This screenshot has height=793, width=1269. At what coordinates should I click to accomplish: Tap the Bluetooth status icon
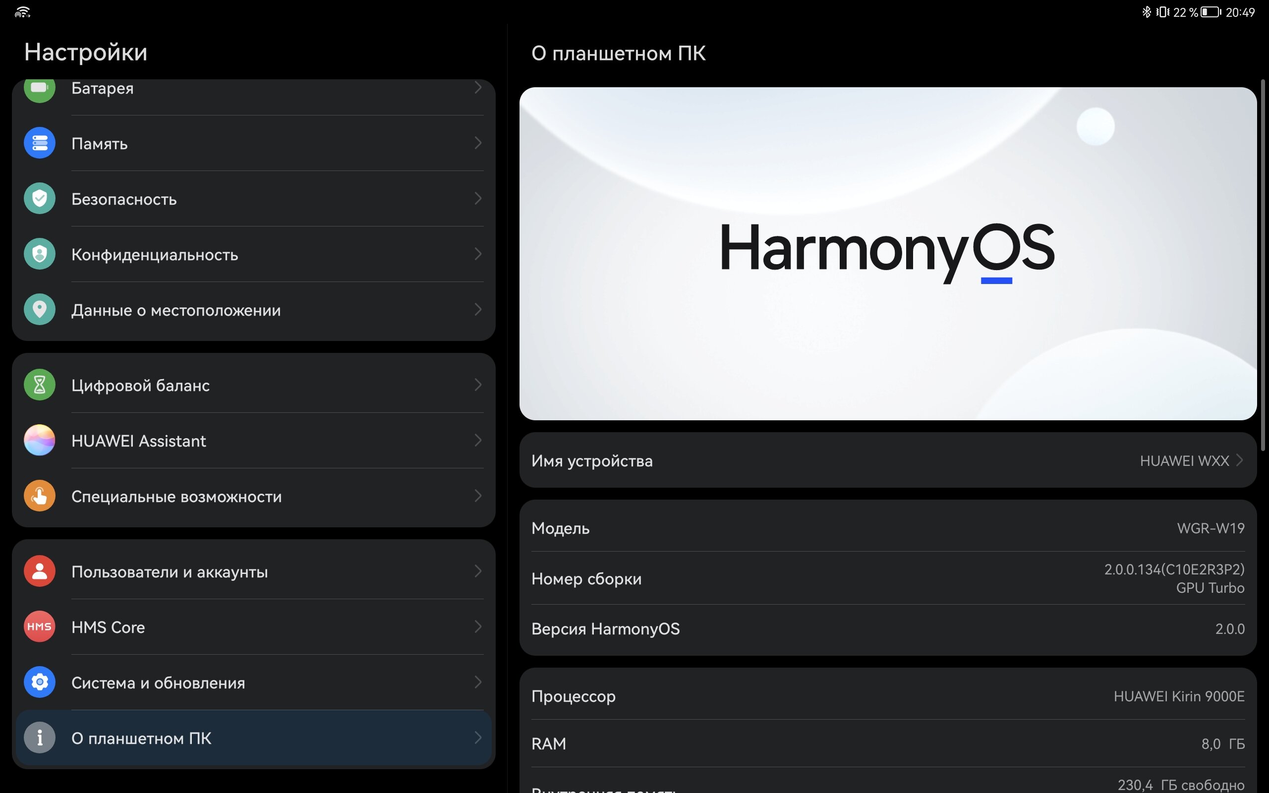1146,12
